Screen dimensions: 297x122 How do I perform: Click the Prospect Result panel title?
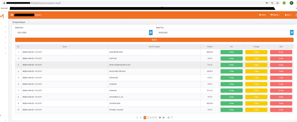point(19,22)
